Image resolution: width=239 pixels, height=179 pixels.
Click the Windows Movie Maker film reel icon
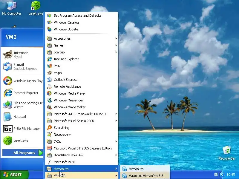click(x=49, y=107)
